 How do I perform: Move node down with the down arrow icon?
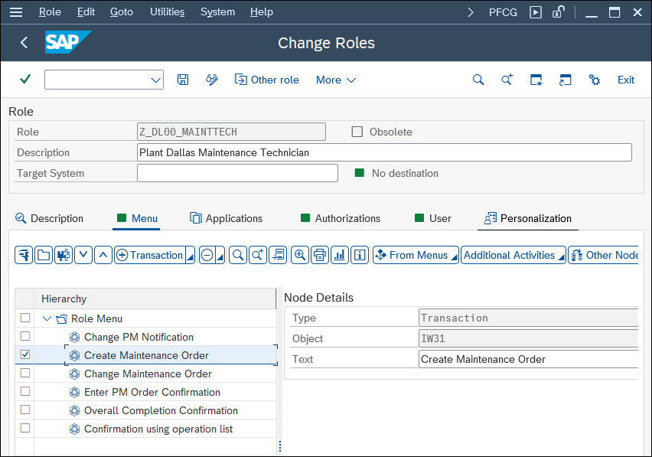click(x=83, y=255)
